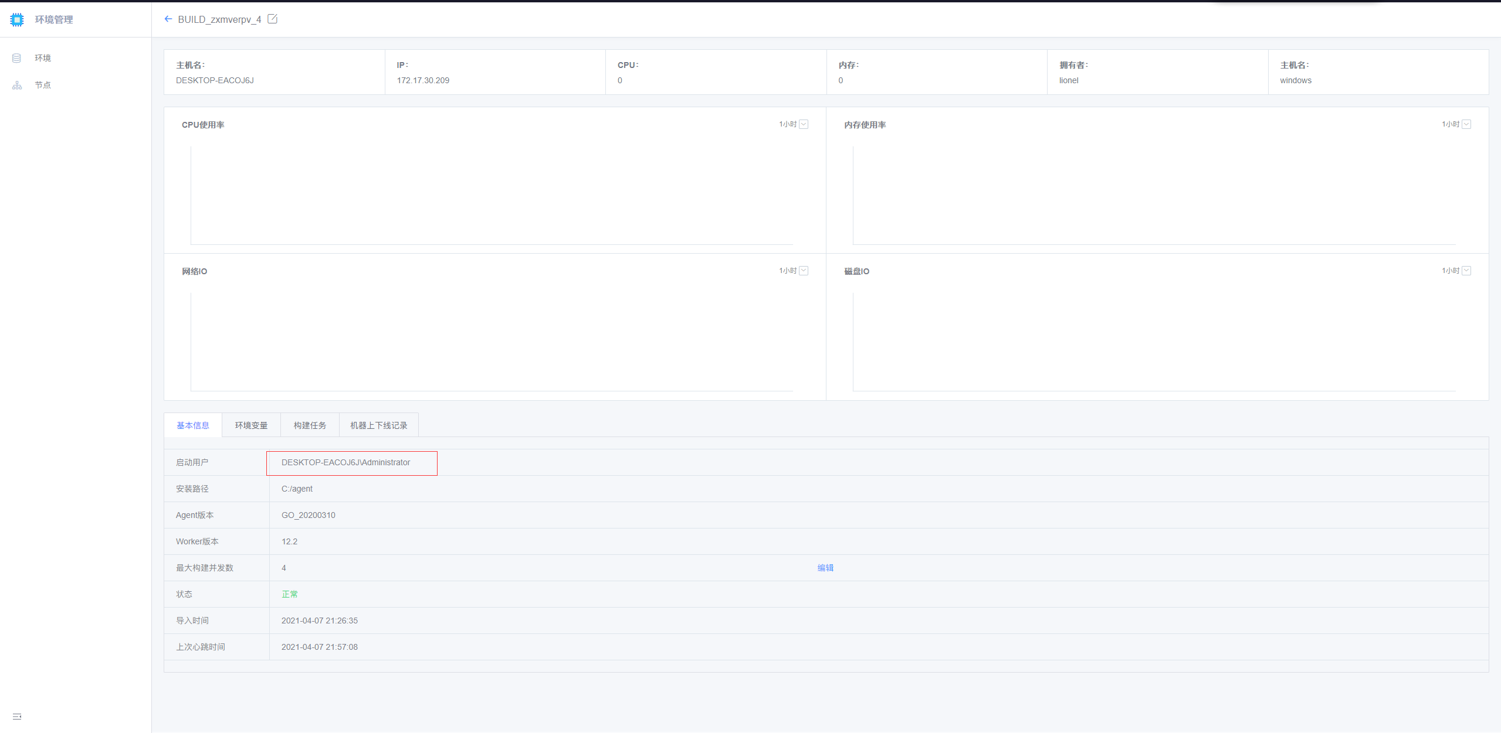The height and width of the screenshot is (733, 1501).
Task: Click the CPU使用率 chart title
Action: (203, 125)
